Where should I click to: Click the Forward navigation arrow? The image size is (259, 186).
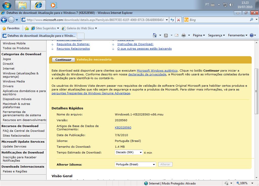(x=11, y=20)
